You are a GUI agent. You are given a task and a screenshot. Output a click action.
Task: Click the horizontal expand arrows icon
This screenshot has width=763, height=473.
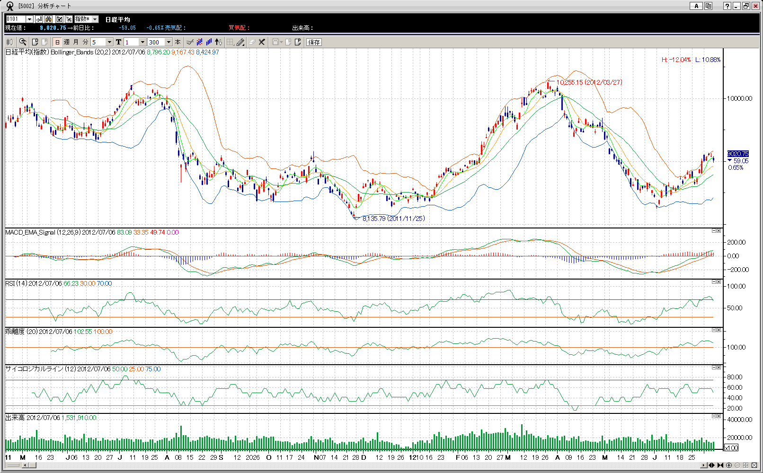[711, 465]
